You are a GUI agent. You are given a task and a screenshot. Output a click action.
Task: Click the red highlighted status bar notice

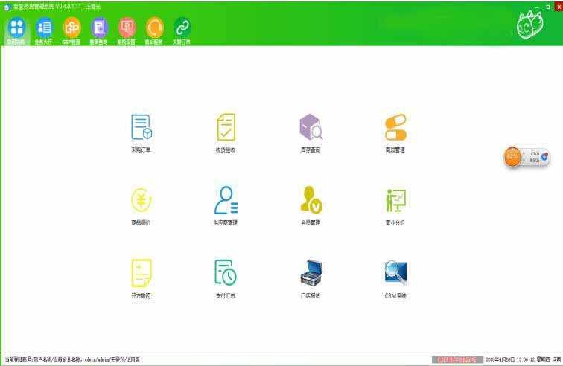(x=457, y=359)
